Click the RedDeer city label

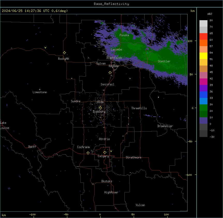tap(114, 66)
